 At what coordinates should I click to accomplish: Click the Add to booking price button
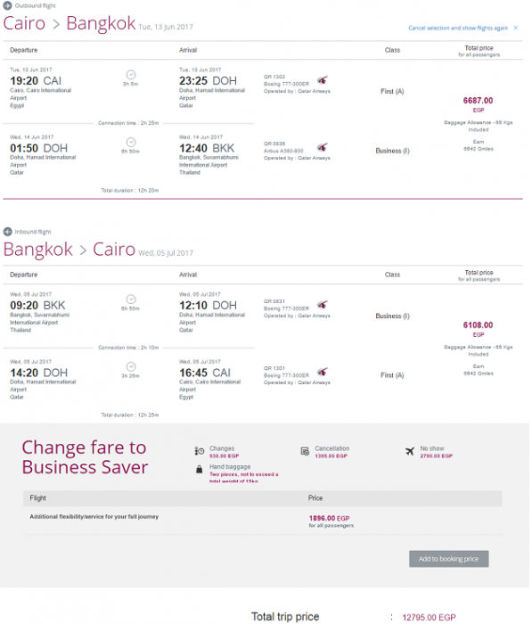point(449,559)
